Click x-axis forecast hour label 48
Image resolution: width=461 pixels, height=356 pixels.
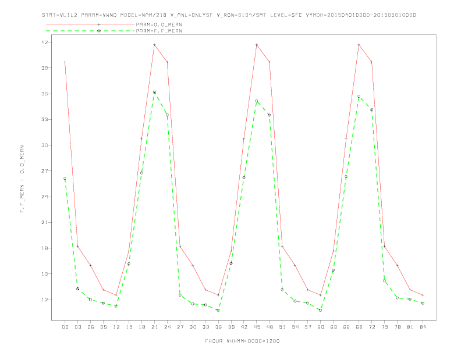coord(269,327)
